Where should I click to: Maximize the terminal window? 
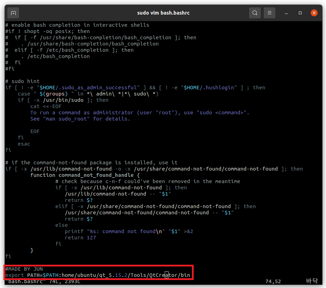click(300, 13)
